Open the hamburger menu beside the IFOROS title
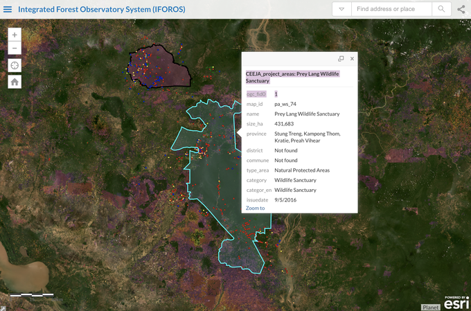 click(7, 9)
